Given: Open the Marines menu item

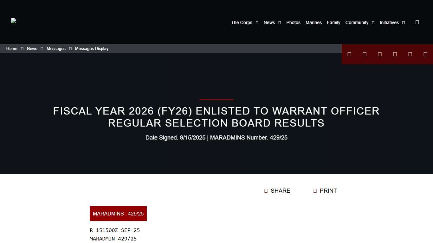Looking at the screenshot, I should pyautogui.click(x=313, y=22).
